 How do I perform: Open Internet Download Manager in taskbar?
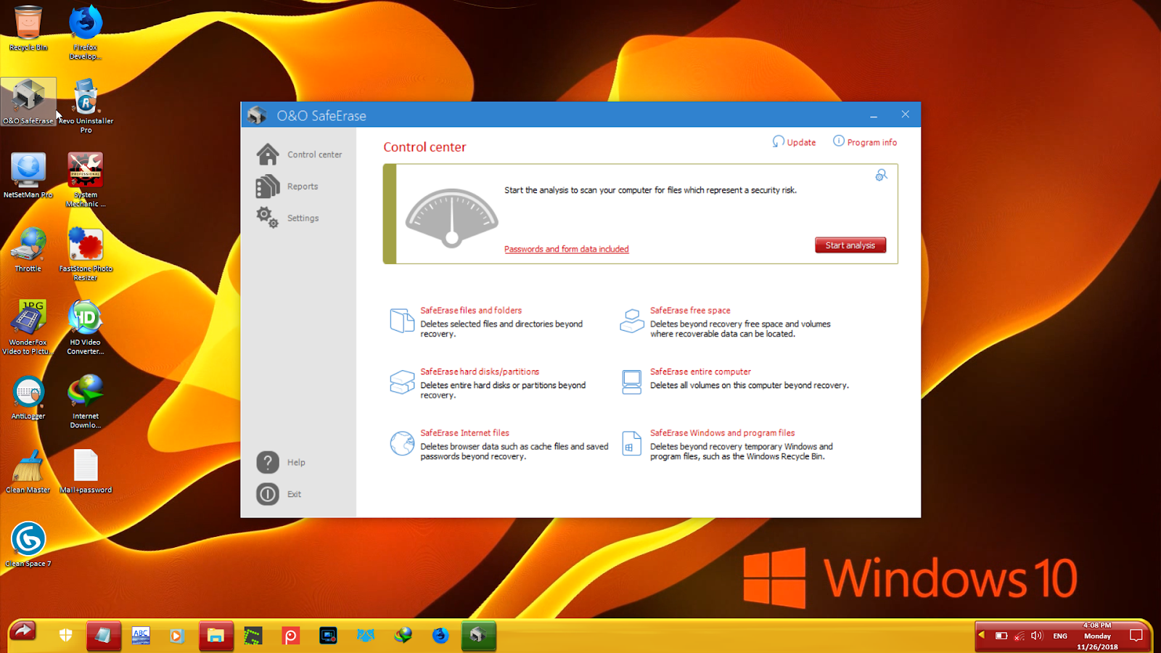[403, 636]
